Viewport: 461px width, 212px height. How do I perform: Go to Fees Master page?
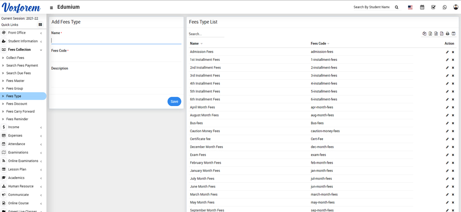coord(15,81)
